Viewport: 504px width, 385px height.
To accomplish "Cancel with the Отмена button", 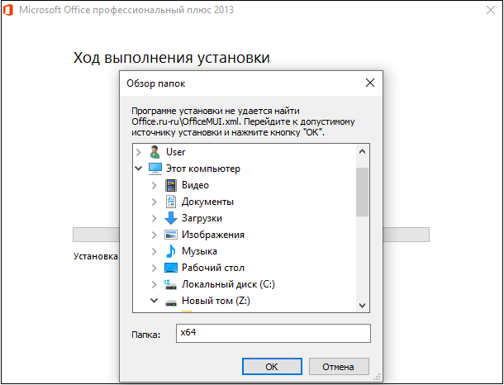I will (x=339, y=367).
